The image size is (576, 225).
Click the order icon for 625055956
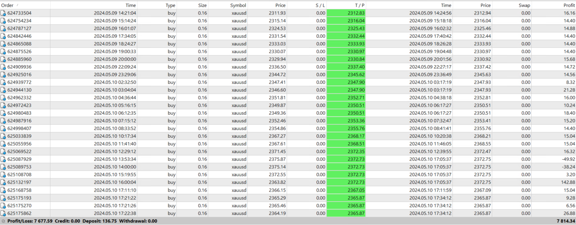3,144
